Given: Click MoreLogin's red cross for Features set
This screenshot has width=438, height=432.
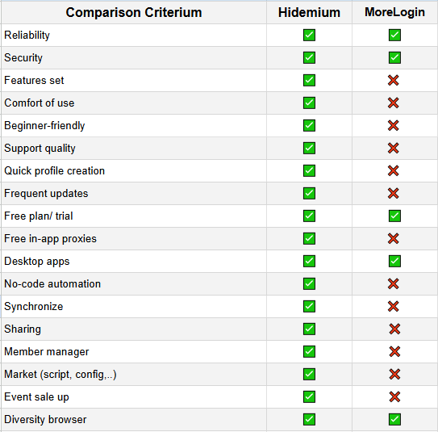Looking at the screenshot, I should [393, 80].
